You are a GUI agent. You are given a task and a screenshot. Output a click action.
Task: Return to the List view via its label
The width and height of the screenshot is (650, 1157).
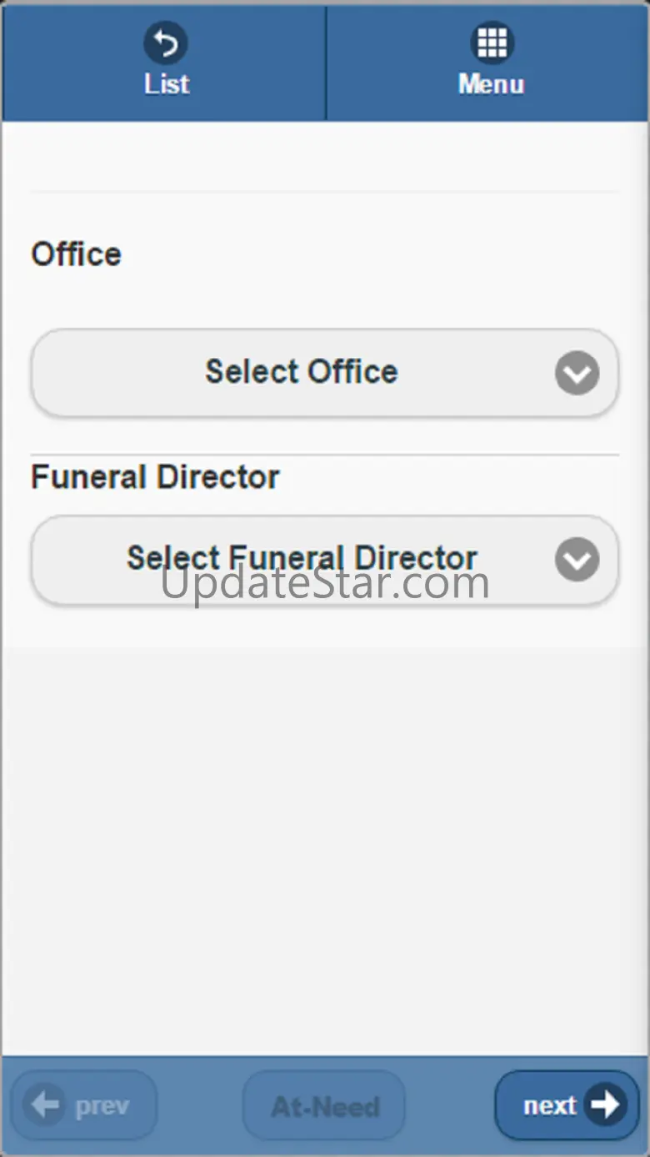click(x=167, y=84)
